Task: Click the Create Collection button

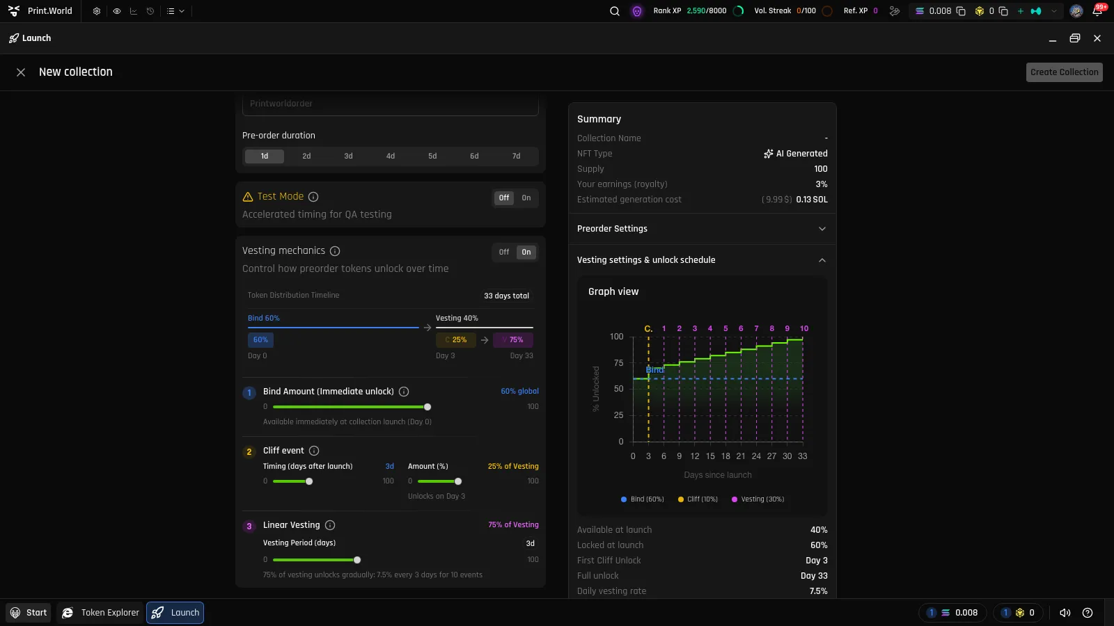Action: 1065,72
